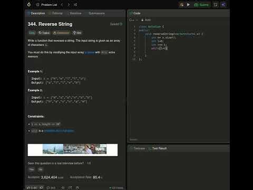Switch to the Solutions tab
The height and width of the screenshot is (190, 253).
74,13
